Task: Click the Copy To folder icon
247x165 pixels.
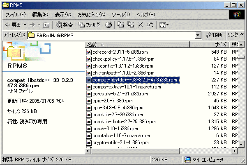Action: point(131,25)
